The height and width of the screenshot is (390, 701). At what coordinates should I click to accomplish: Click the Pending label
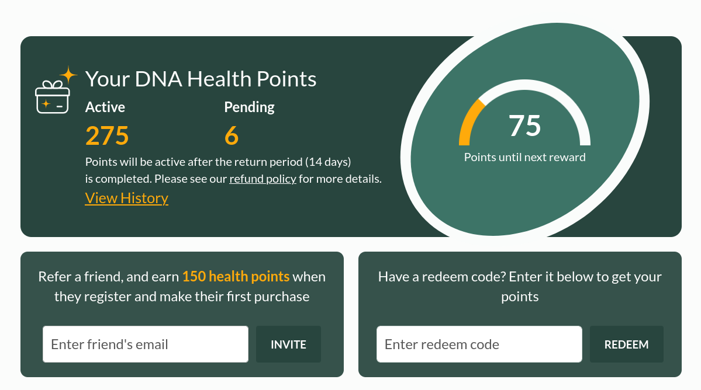click(x=249, y=107)
